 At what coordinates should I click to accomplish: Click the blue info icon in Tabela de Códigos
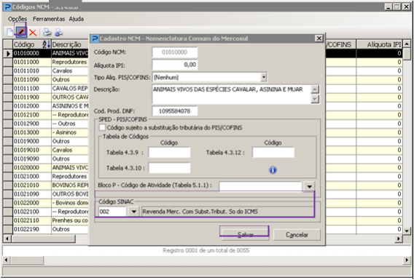273,170
